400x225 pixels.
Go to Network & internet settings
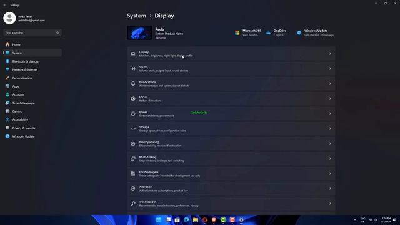point(32,69)
